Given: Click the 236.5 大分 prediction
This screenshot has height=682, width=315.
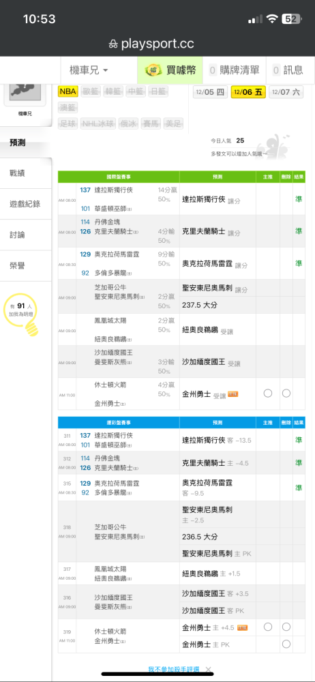Looking at the screenshot, I should tap(200, 536).
